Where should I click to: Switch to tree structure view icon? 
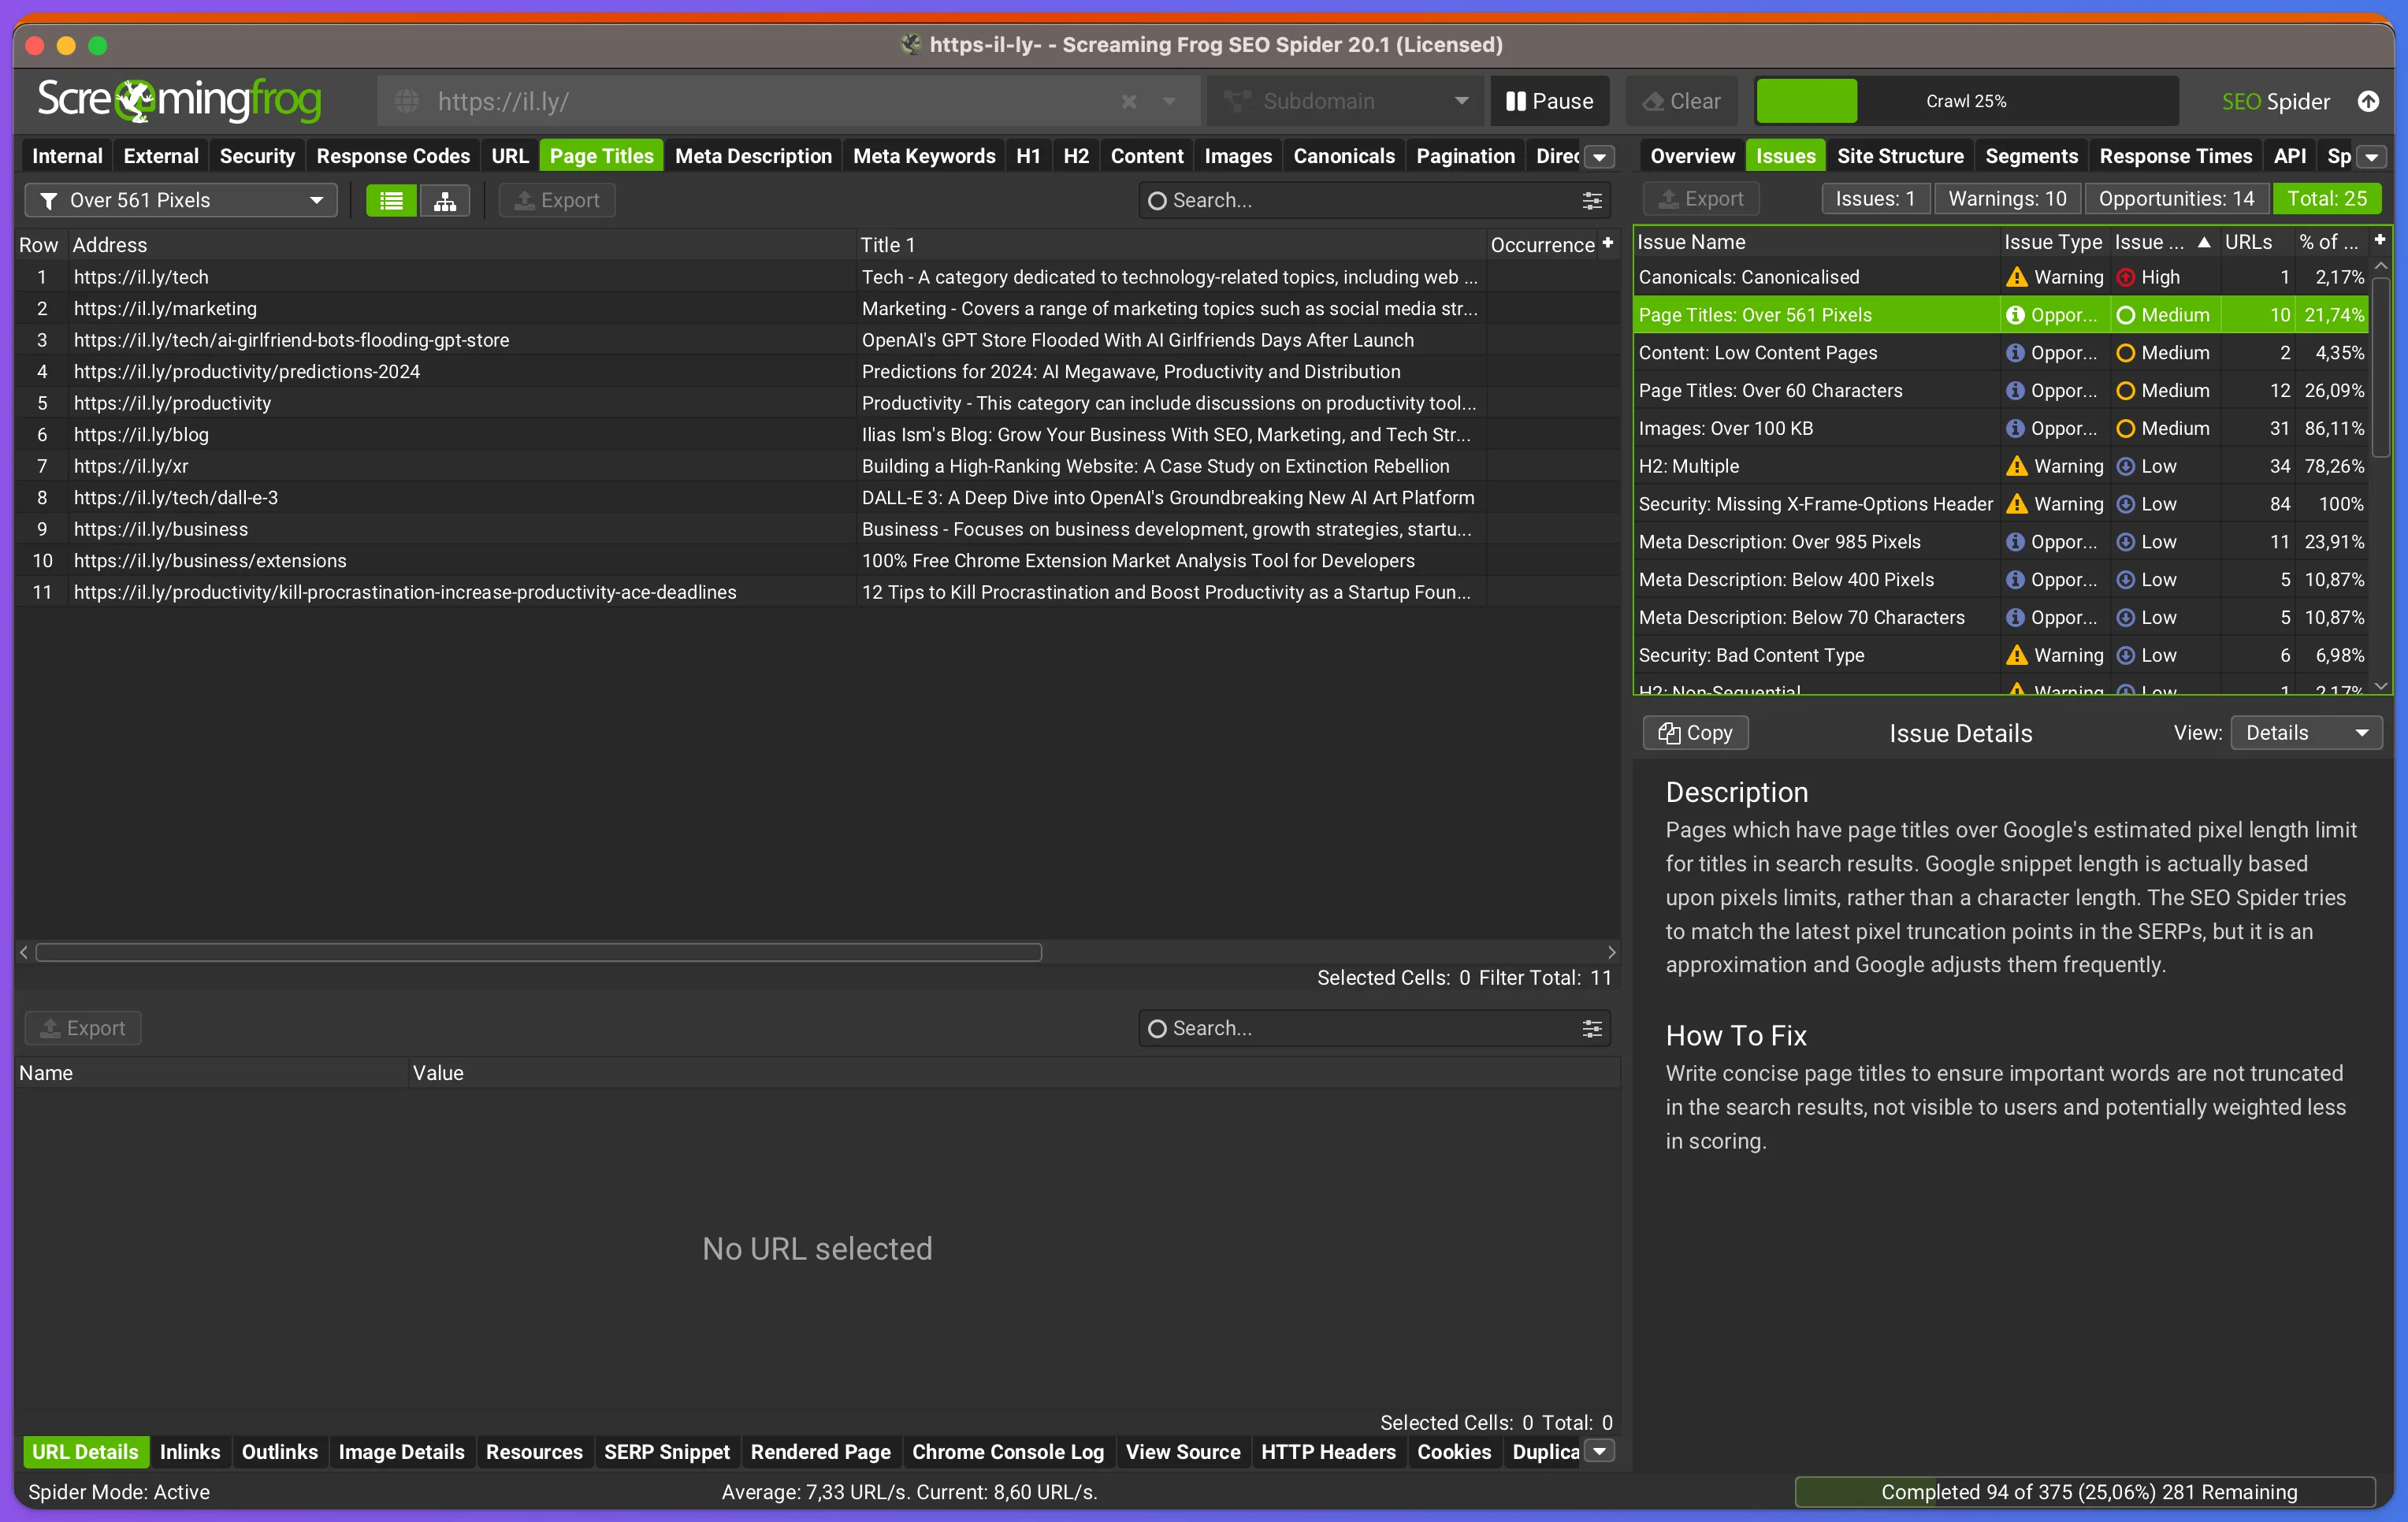click(x=445, y=201)
